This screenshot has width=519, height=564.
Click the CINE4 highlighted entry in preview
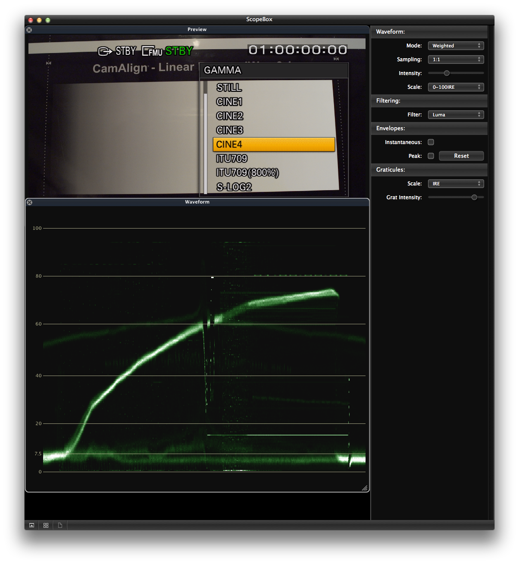tap(274, 144)
